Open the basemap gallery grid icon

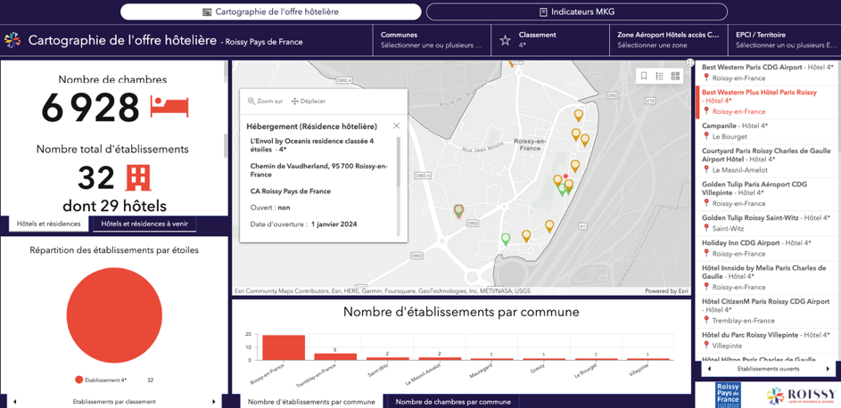click(675, 76)
